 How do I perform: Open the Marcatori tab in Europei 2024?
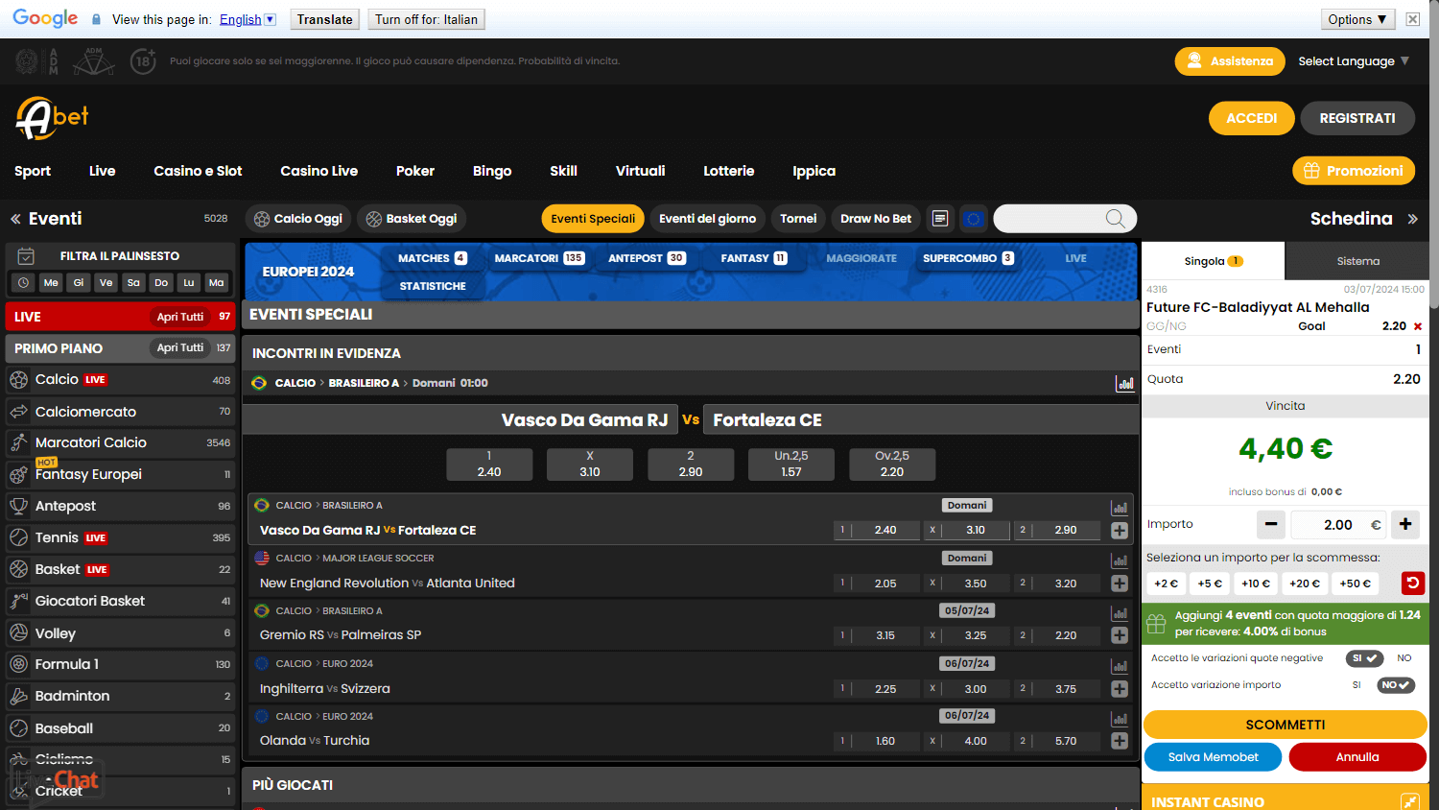539,258
